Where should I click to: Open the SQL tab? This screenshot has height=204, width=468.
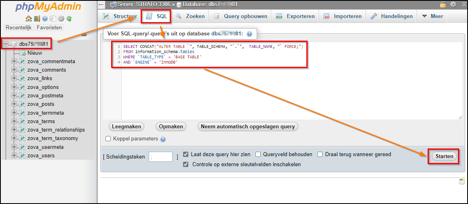pos(156,16)
